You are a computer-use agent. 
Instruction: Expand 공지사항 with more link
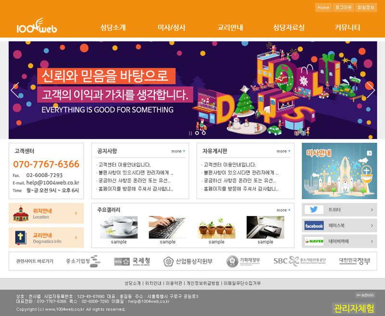pyautogui.click(x=178, y=151)
